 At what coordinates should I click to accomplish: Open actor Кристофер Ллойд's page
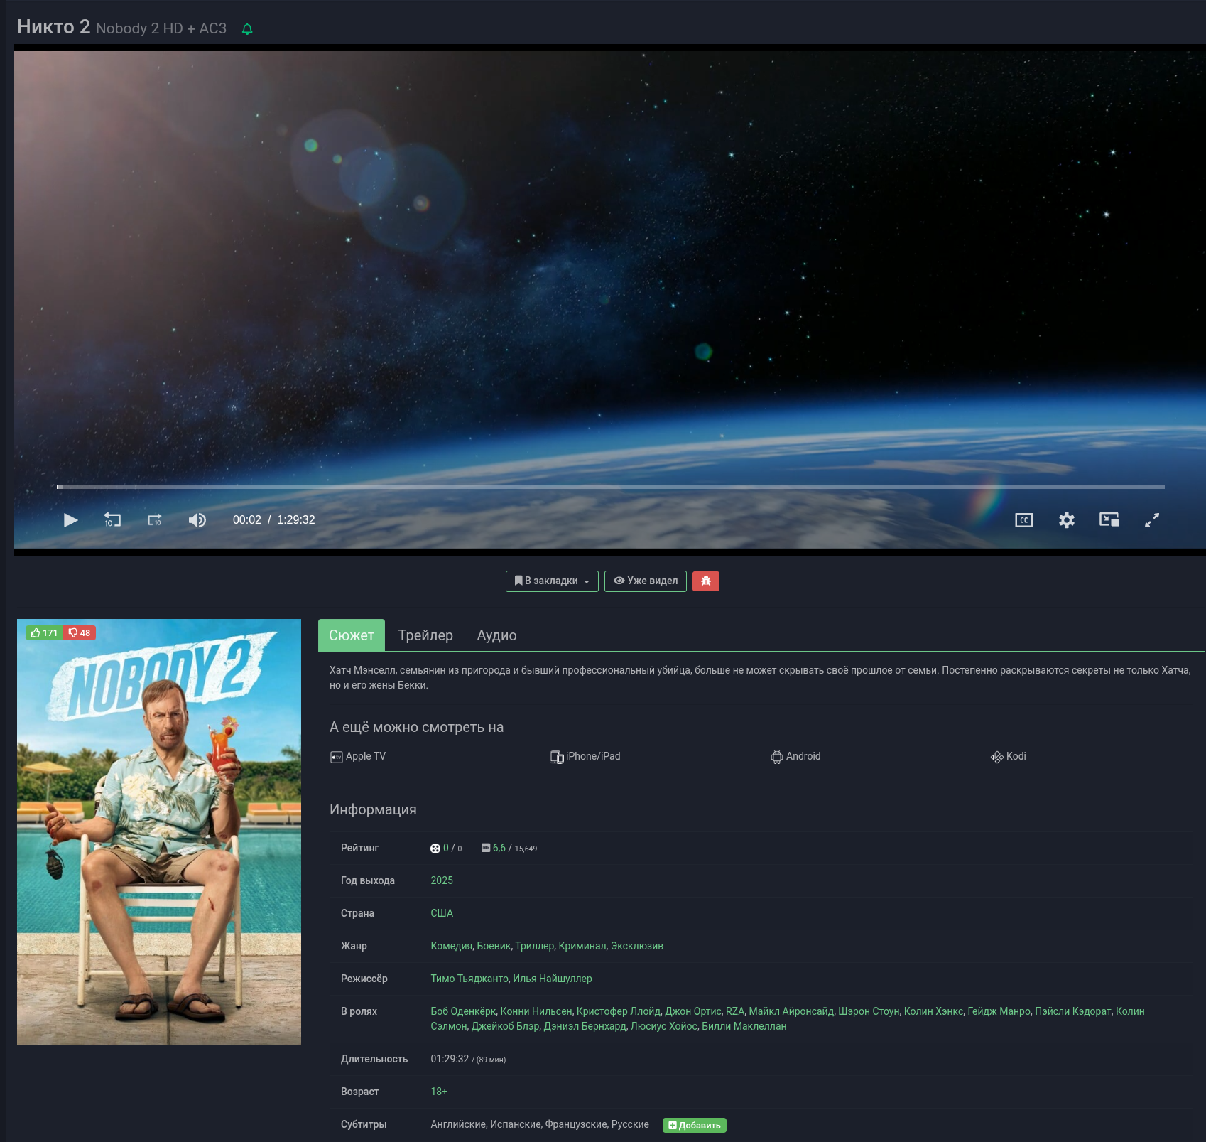click(619, 1011)
